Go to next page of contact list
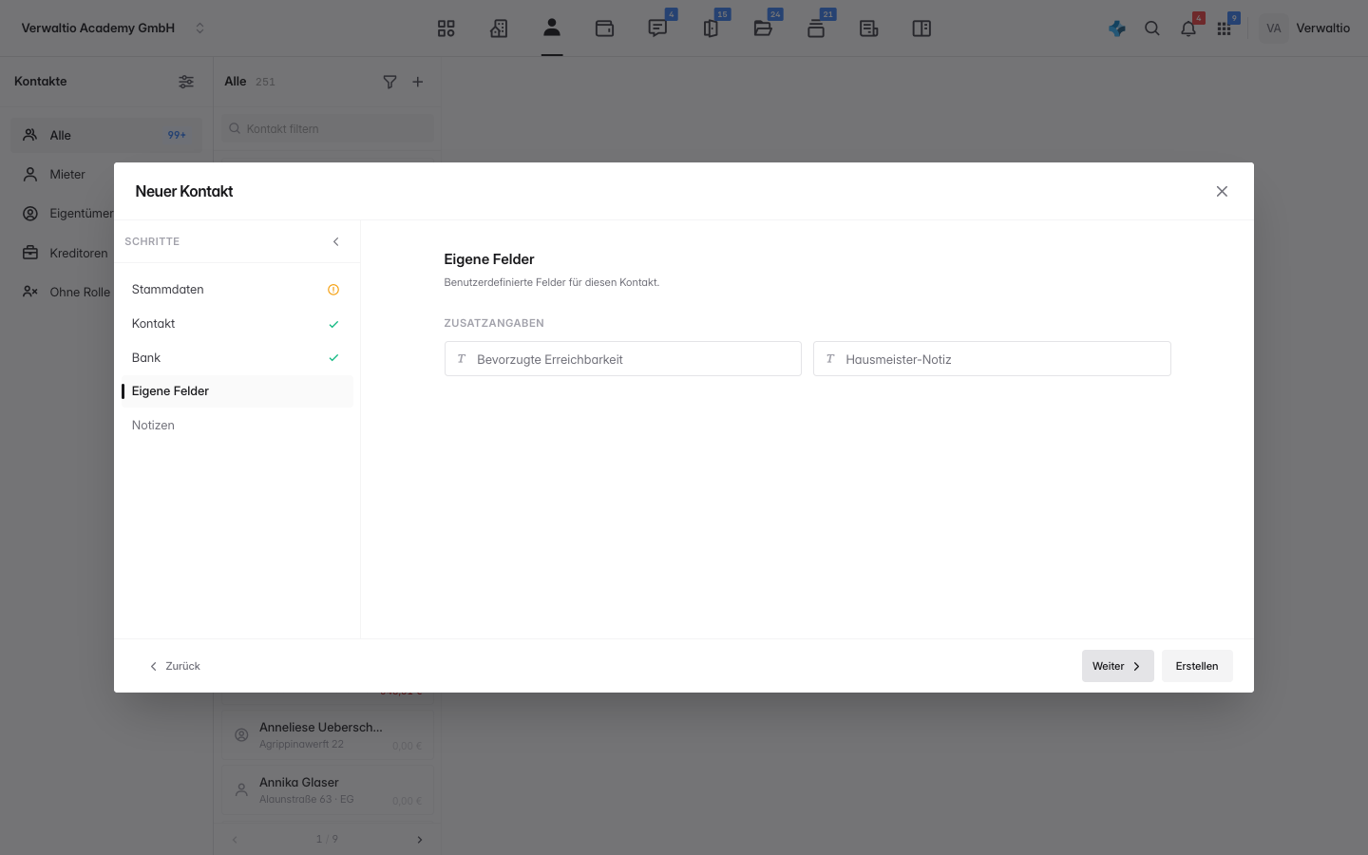The image size is (1368, 855). click(x=420, y=840)
